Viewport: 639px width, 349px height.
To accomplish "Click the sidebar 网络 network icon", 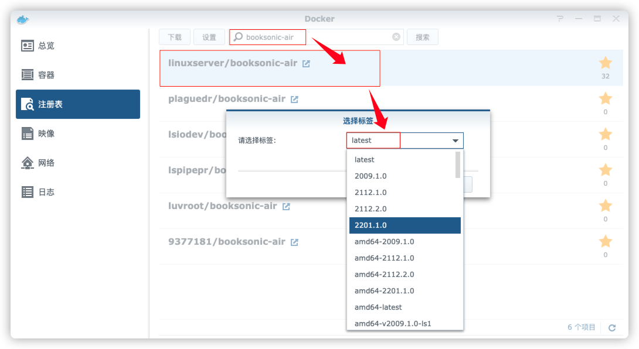I will 28,163.
